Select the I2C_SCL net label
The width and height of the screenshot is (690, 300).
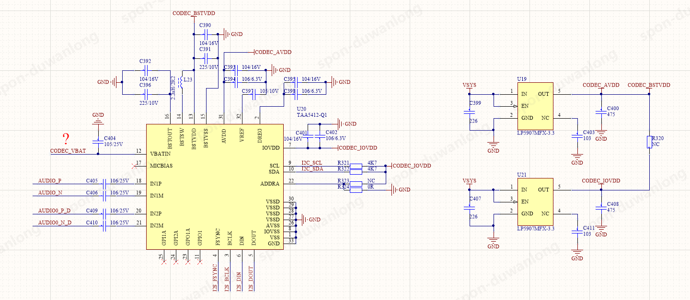pyautogui.click(x=312, y=163)
